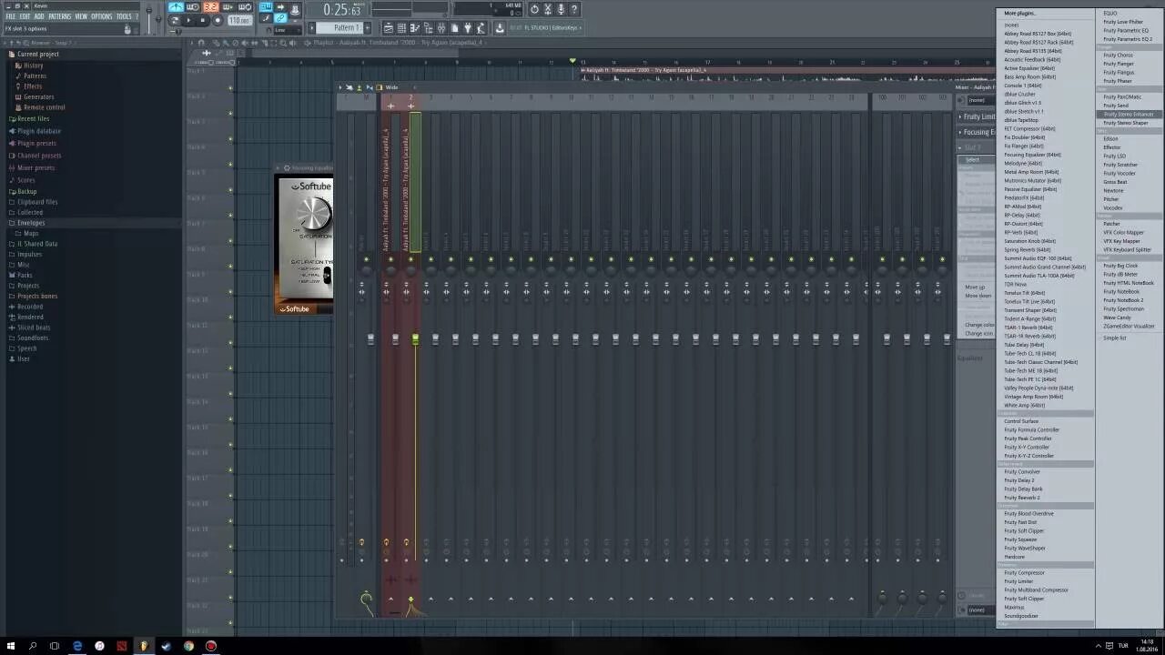
Task: Expand Soundfonts folder in browser
Action: tap(32, 338)
